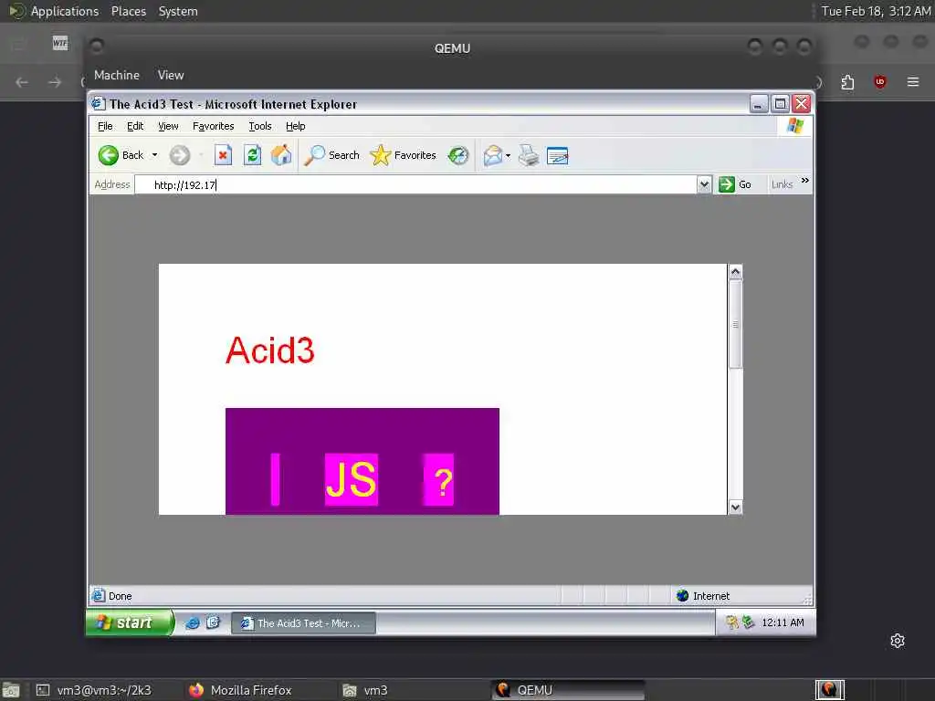Click the Acid3 red heading text

270,350
